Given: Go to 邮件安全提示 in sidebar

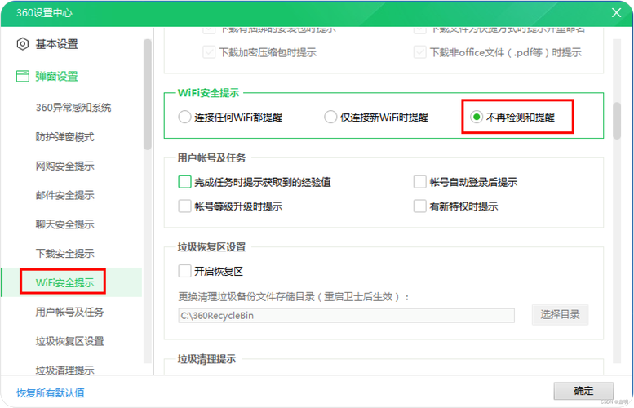Looking at the screenshot, I should point(64,195).
